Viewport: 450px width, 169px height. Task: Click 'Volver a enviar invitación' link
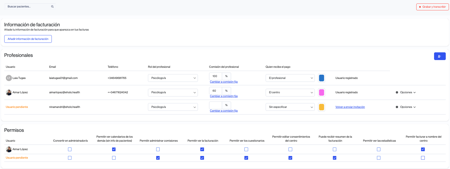(350, 107)
